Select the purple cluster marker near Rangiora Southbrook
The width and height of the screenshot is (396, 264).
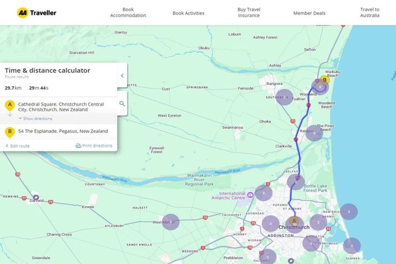[284, 97]
